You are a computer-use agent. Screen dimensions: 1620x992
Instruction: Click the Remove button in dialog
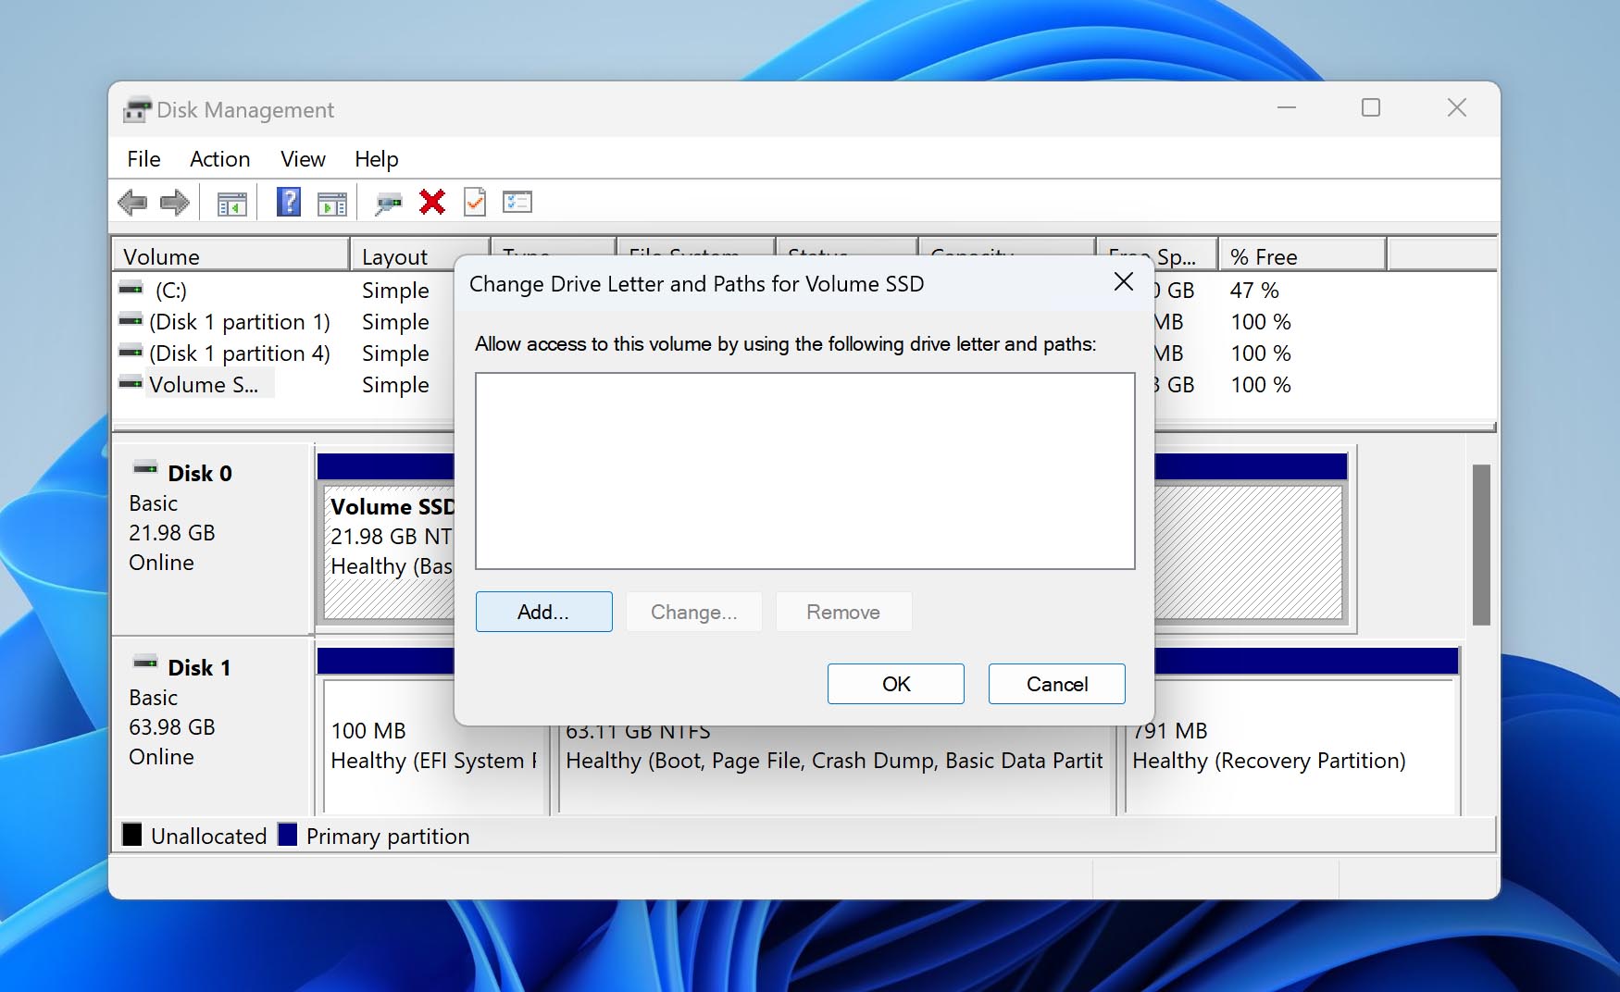843,612
